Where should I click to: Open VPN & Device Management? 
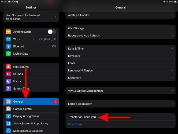(x=86, y=91)
